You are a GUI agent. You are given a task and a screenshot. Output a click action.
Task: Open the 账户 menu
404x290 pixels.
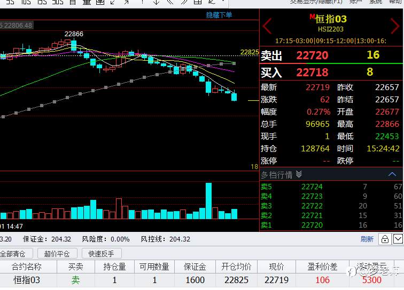pos(355,2)
